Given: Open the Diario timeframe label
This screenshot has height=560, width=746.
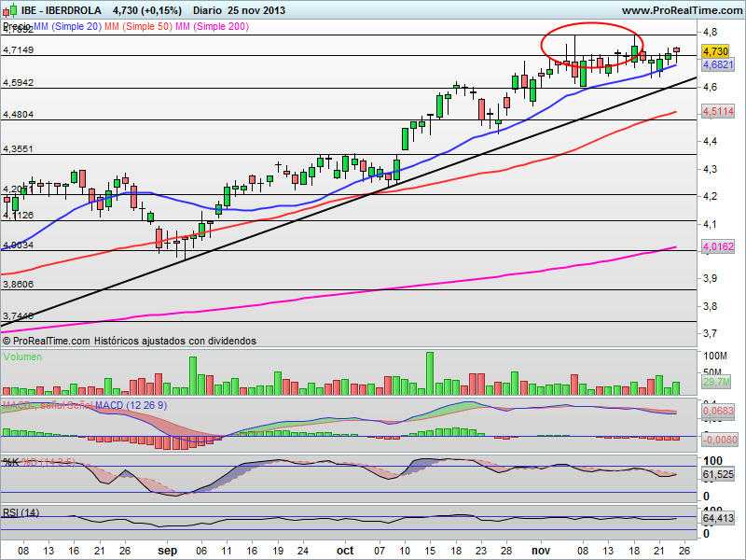Looking at the screenshot, I should 207,10.
